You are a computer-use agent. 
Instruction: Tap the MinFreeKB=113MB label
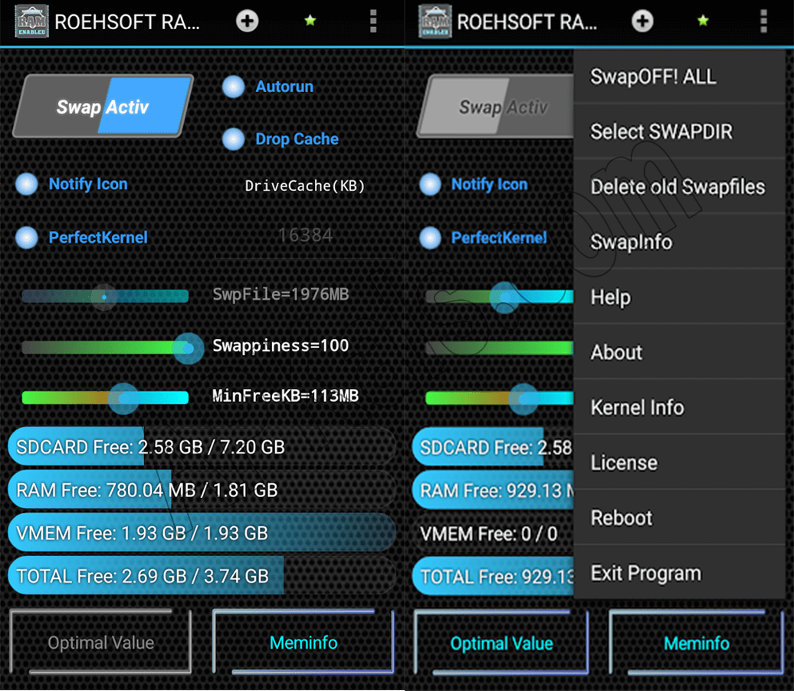pos(285,396)
